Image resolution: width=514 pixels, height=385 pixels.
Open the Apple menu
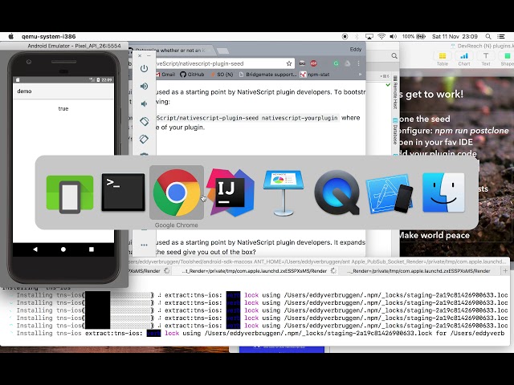(10, 36)
